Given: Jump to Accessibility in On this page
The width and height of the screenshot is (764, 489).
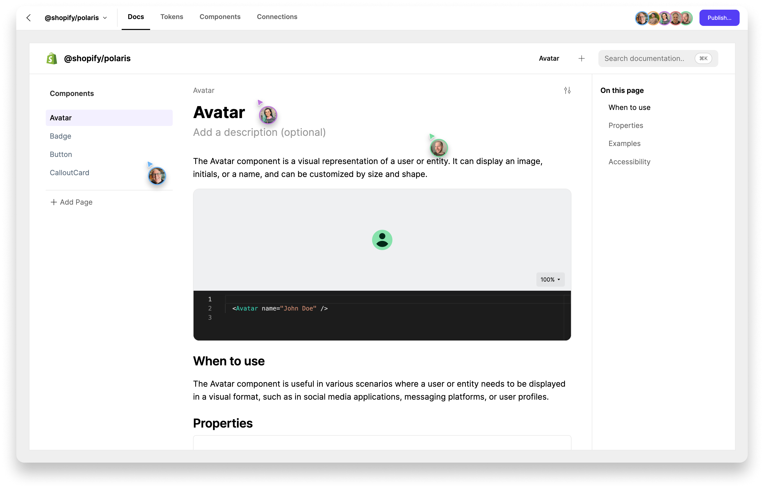Looking at the screenshot, I should click(x=629, y=162).
